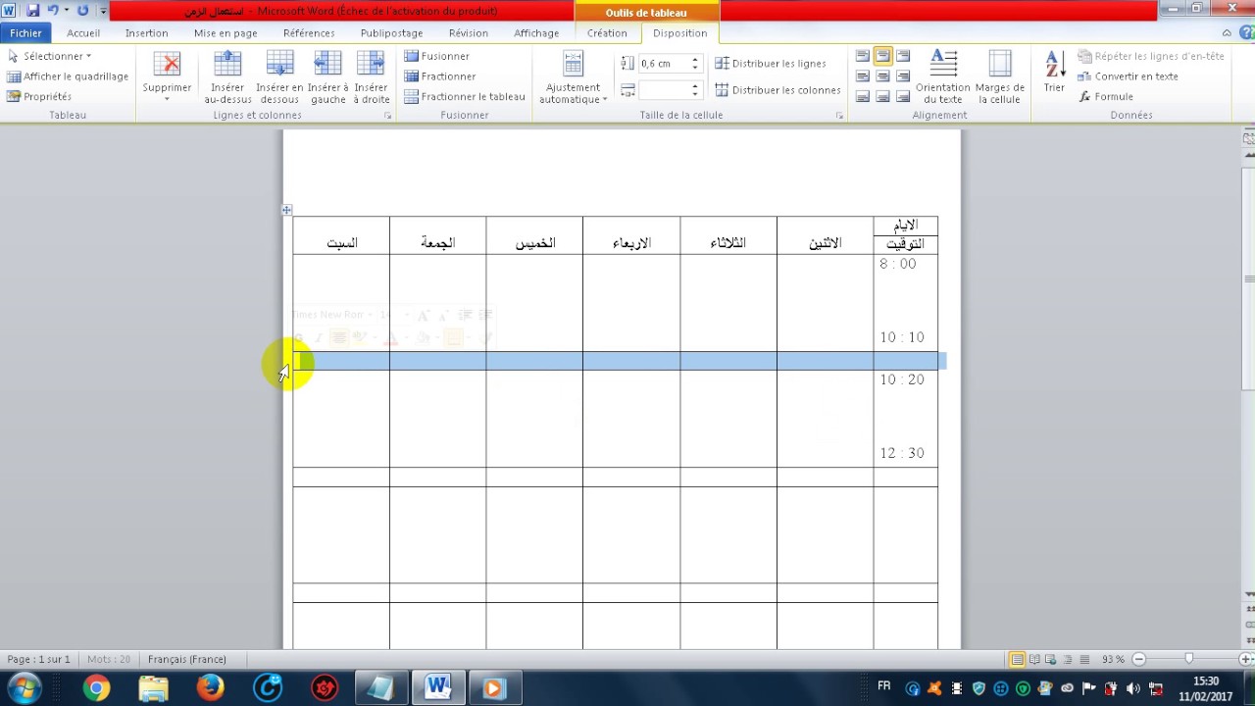
Task: Open Mise en page tab
Action: click(226, 32)
